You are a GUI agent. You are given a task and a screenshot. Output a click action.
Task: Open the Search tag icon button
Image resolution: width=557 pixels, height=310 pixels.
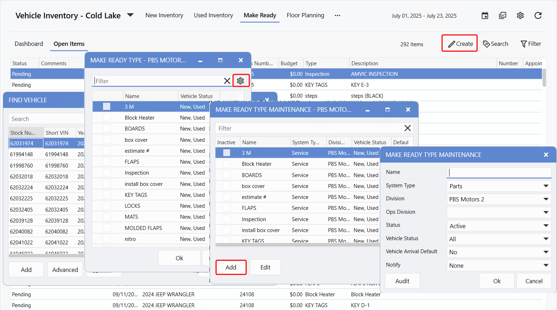click(495, 44)
